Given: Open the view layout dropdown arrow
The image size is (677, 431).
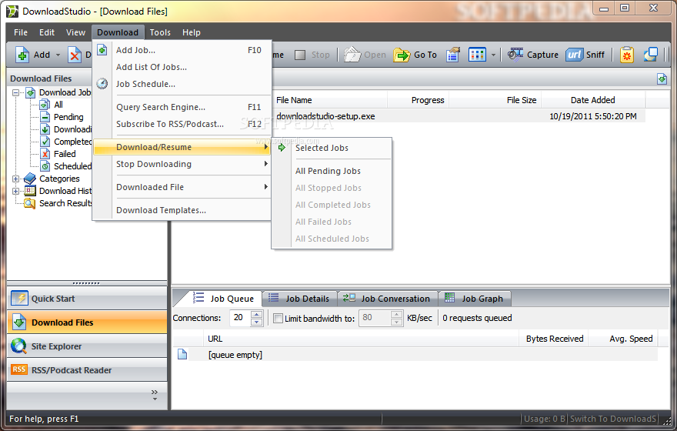Looking at the screenshot, I should tap(493, 55).
